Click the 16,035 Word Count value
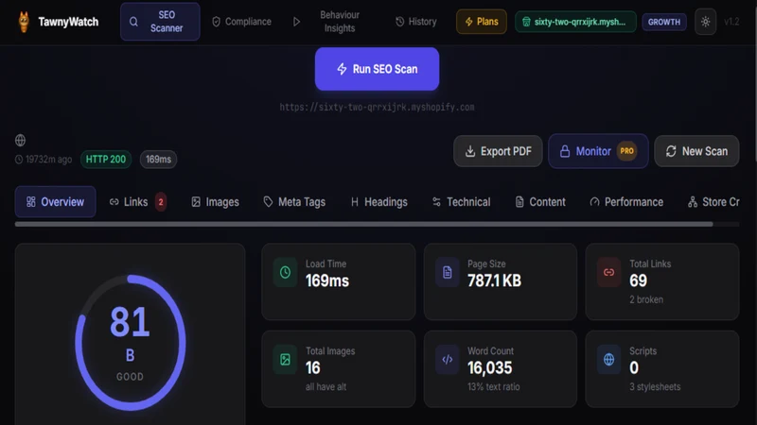The width and height of the screenshot is (757, 425). (x=489, y=368)
